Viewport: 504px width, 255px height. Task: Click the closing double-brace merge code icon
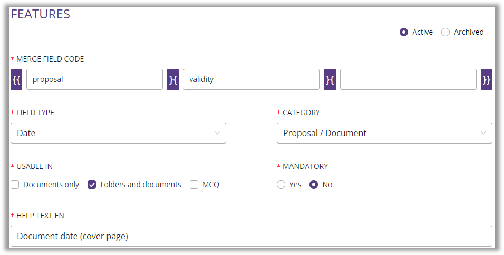487,79
